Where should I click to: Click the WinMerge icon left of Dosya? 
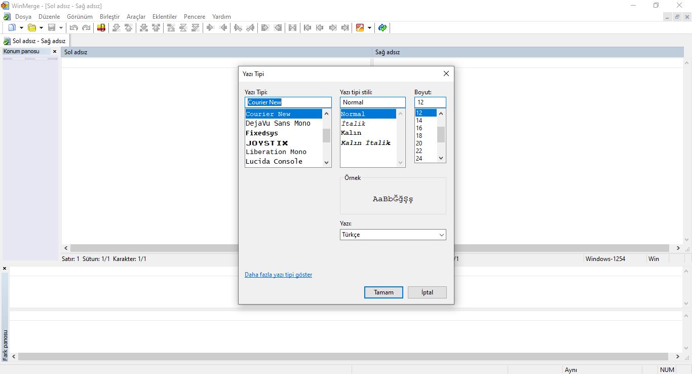coord(7,17)
